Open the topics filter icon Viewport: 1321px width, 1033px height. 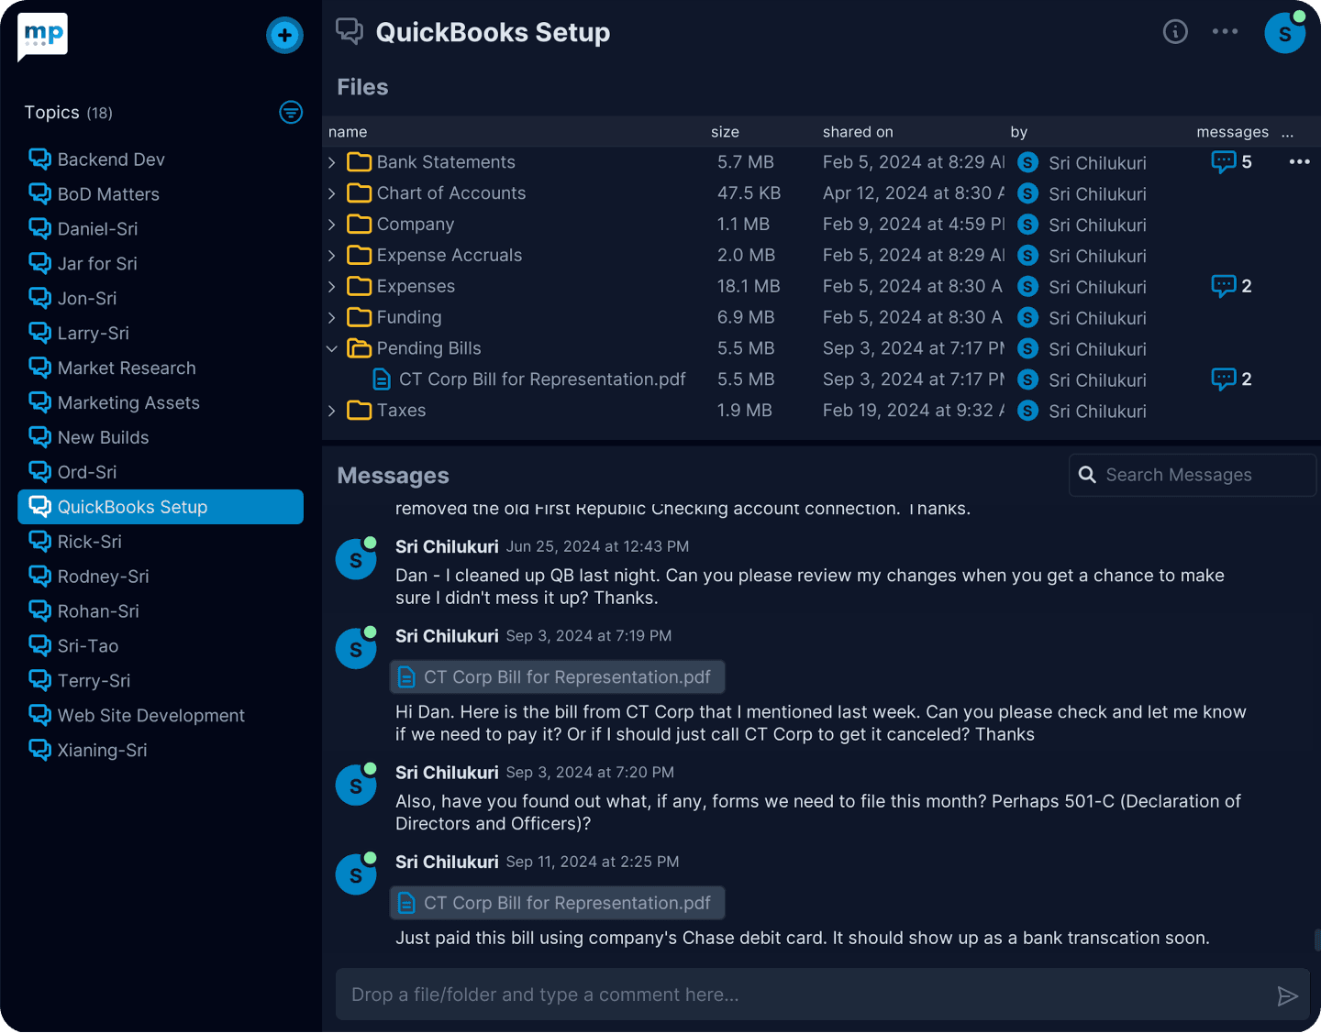click(x=291, y=113)
